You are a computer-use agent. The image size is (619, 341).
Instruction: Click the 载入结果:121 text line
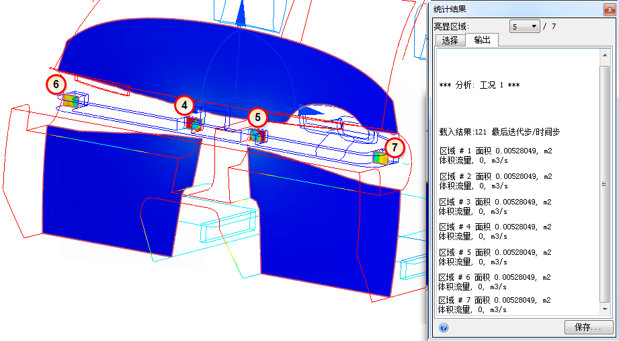[x=499, y=132]
